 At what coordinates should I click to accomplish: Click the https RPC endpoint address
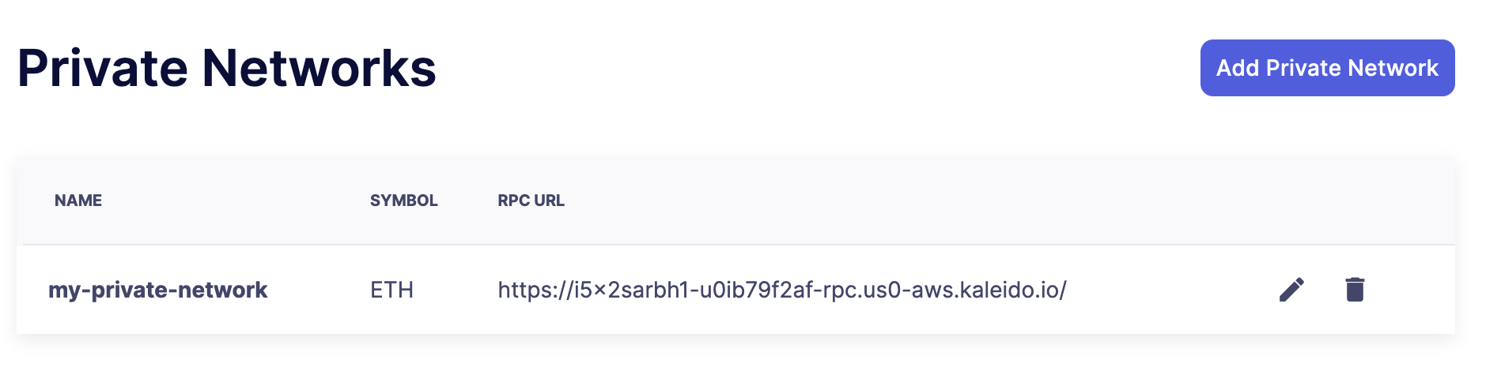click(x=781, y=290)
